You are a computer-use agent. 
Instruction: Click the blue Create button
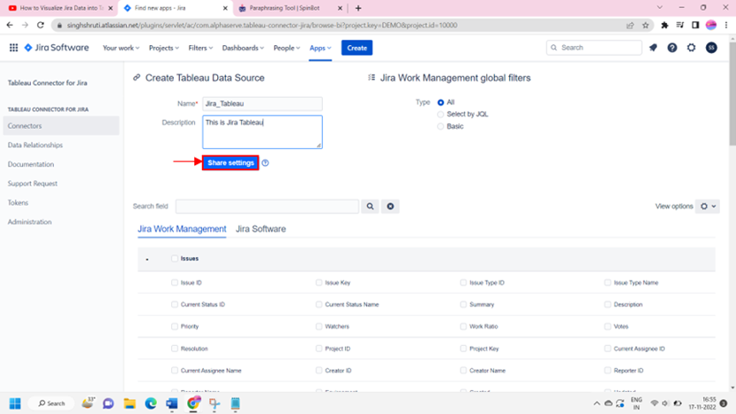point(357,48)
